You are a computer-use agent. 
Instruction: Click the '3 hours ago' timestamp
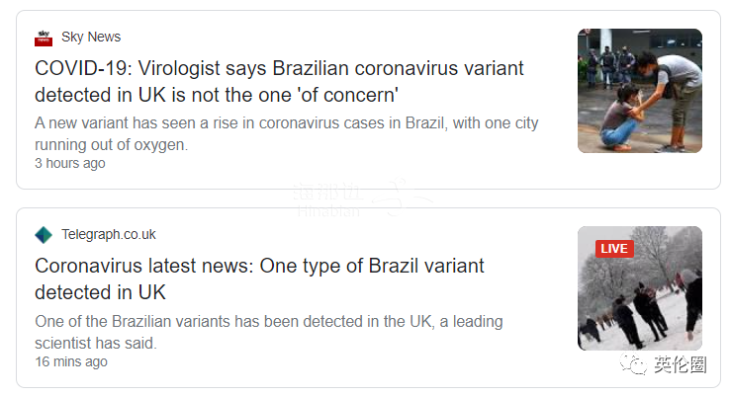(70, 163)
